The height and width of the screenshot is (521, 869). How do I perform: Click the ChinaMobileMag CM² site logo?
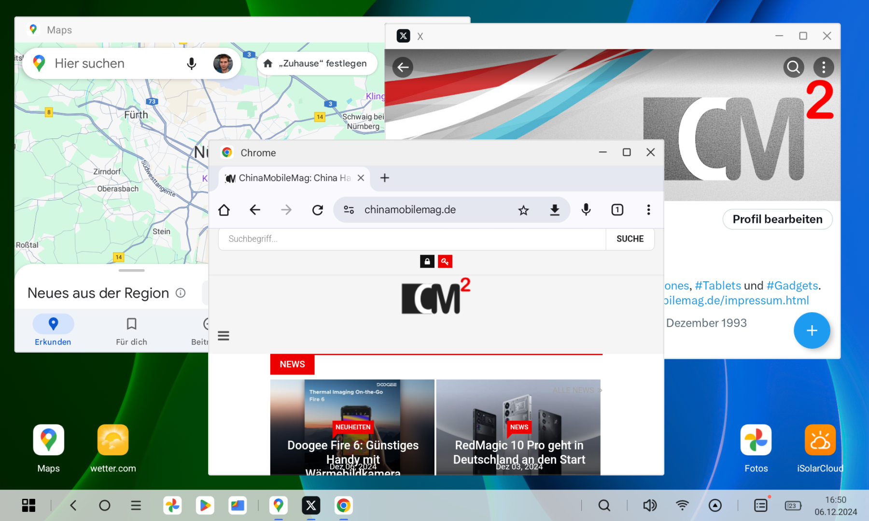(436, 296)
